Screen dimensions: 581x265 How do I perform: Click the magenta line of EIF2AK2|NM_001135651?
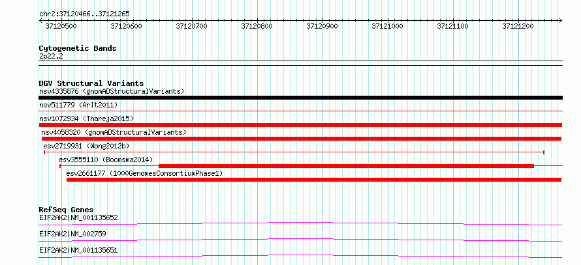(300, 256)
